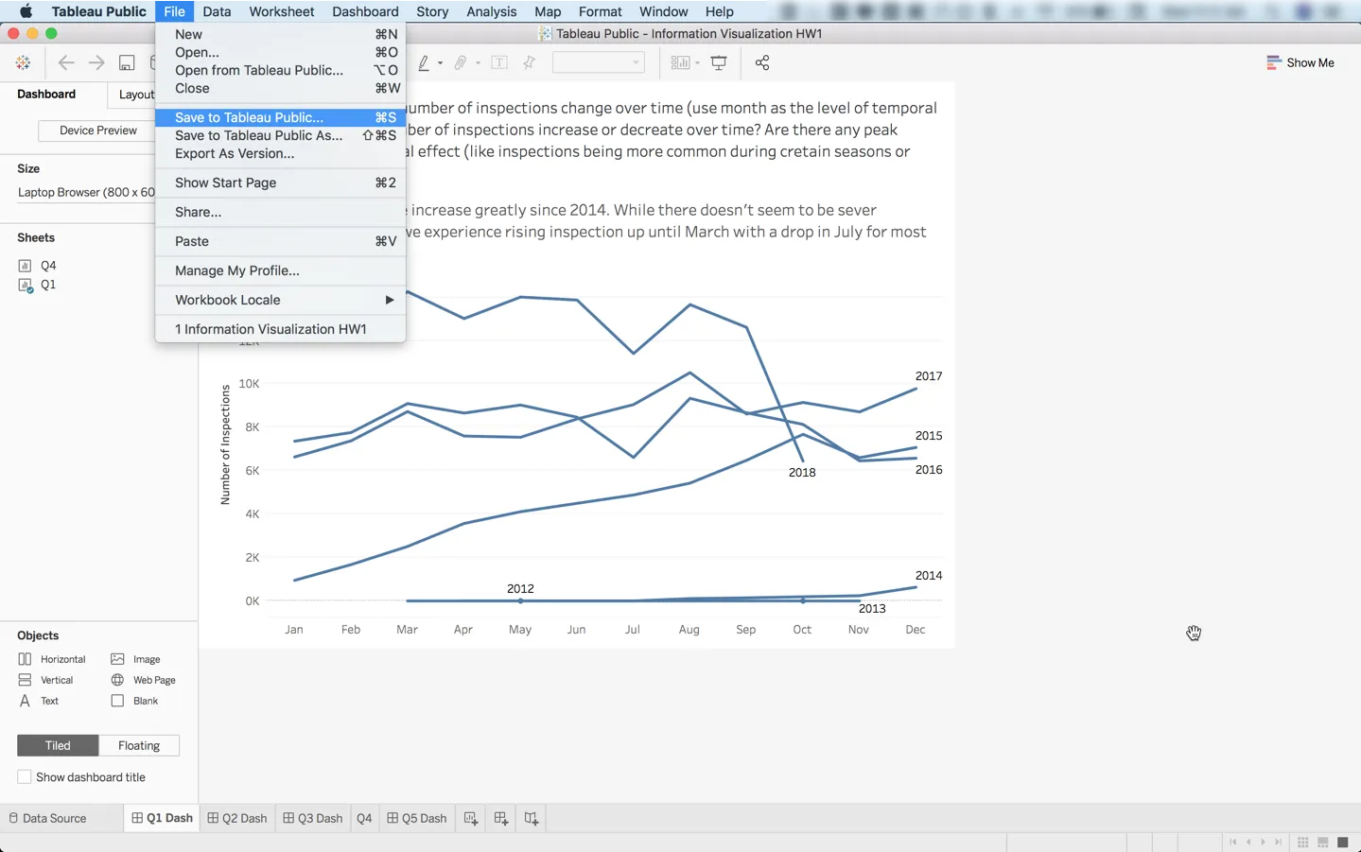Click the 2017 line label on chart

click(x=929, y=376)
